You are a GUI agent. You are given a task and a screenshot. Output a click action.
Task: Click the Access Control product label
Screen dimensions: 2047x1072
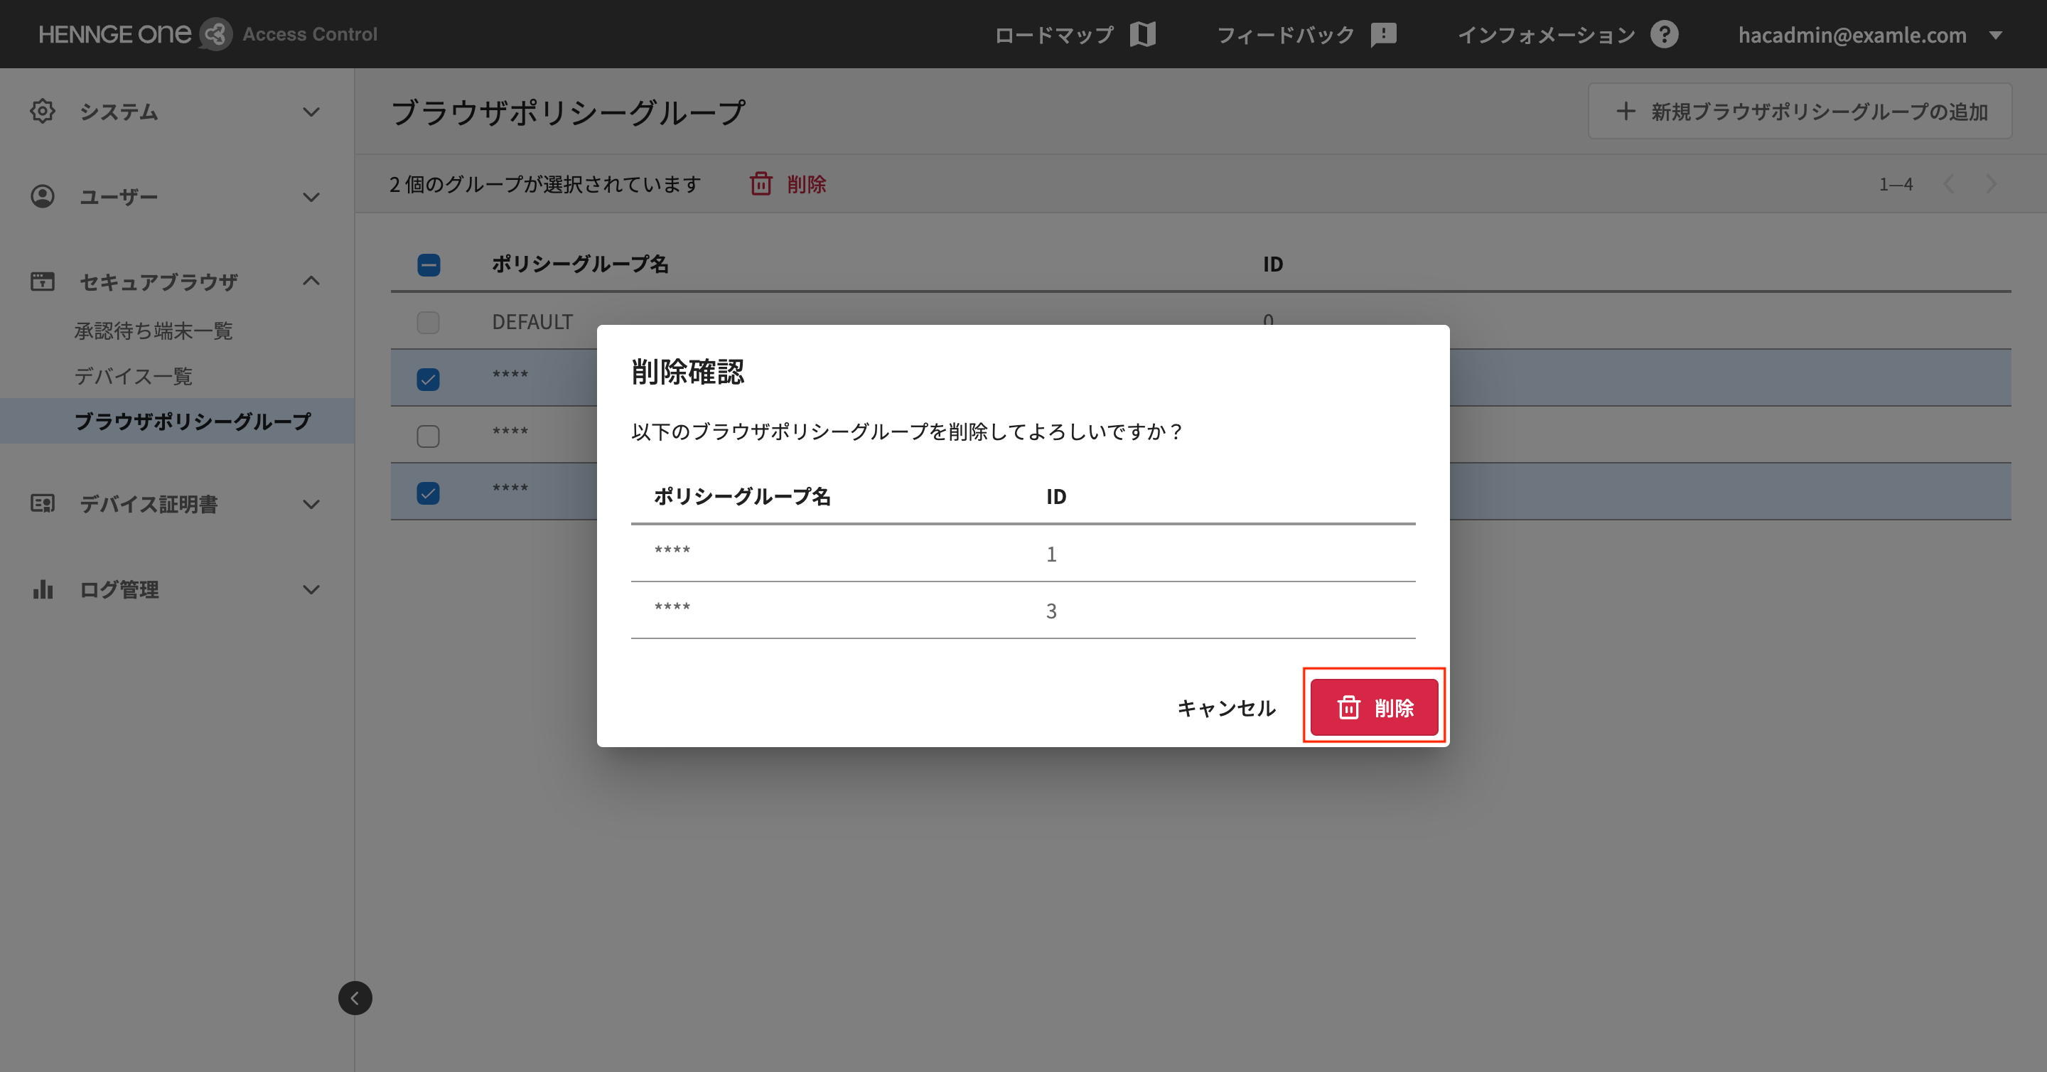(x=310, y=34)
